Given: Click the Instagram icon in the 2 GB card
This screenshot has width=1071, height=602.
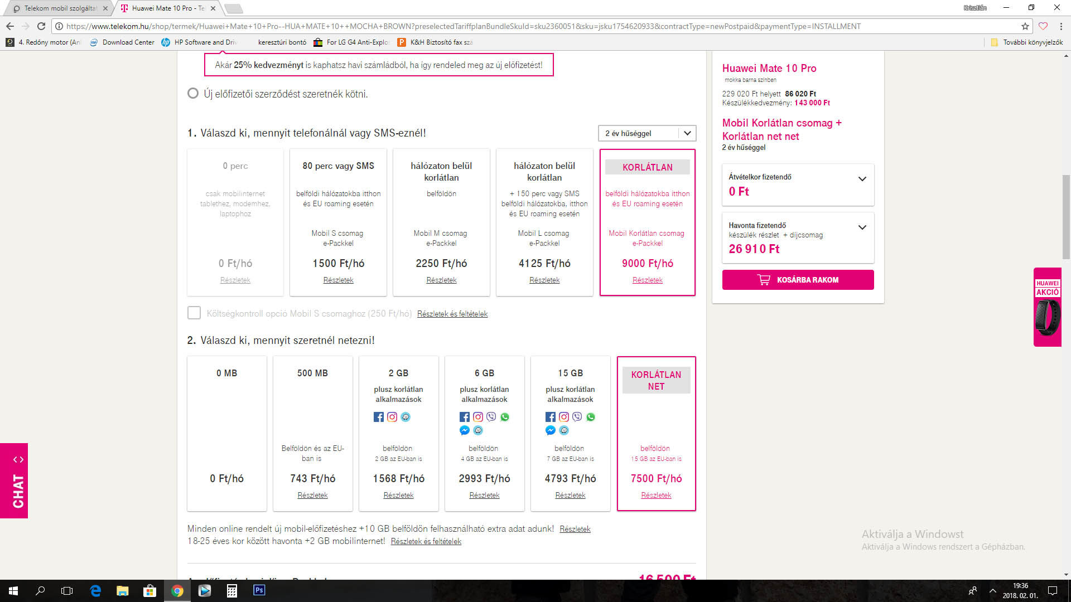Looking at the screenshot, I should click(392, 417).
